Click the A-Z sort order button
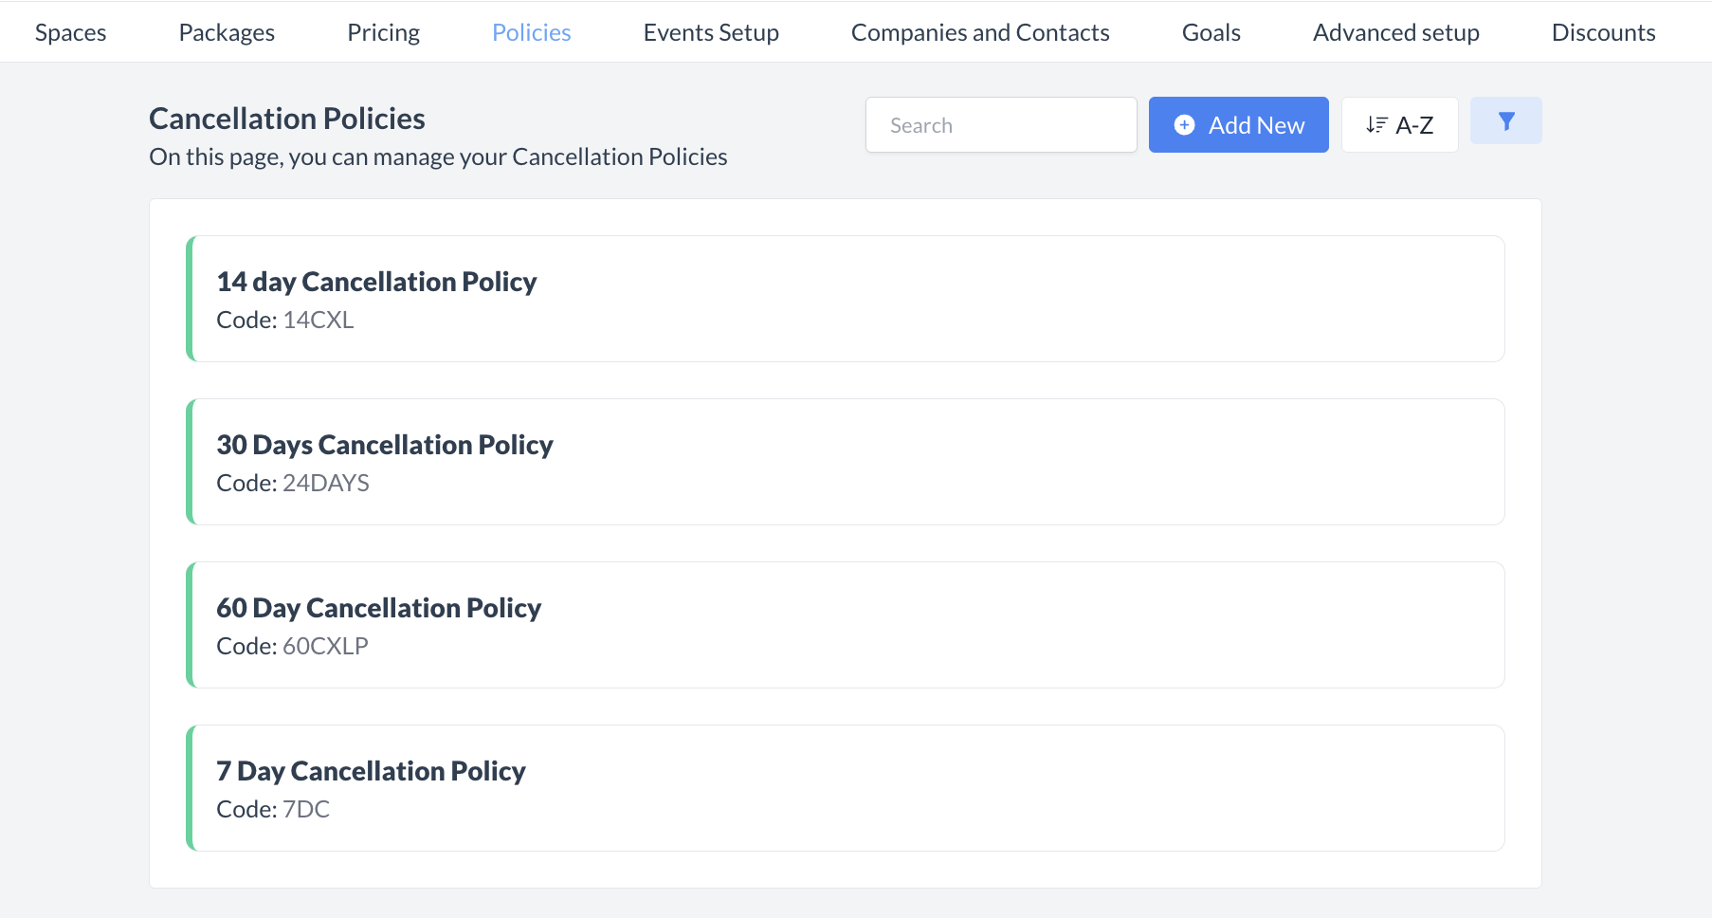Screen dimensions: 1712x918 (1399, 125)
